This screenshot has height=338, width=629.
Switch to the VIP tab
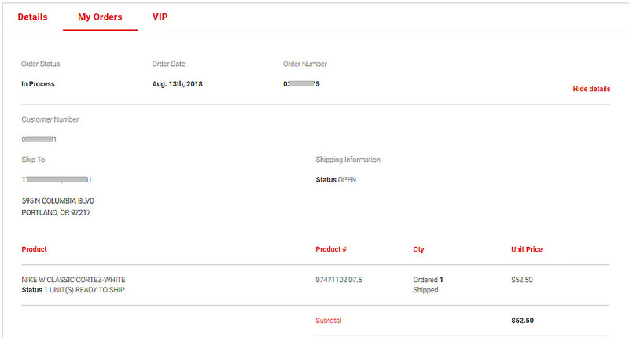[x=160, y=17]
